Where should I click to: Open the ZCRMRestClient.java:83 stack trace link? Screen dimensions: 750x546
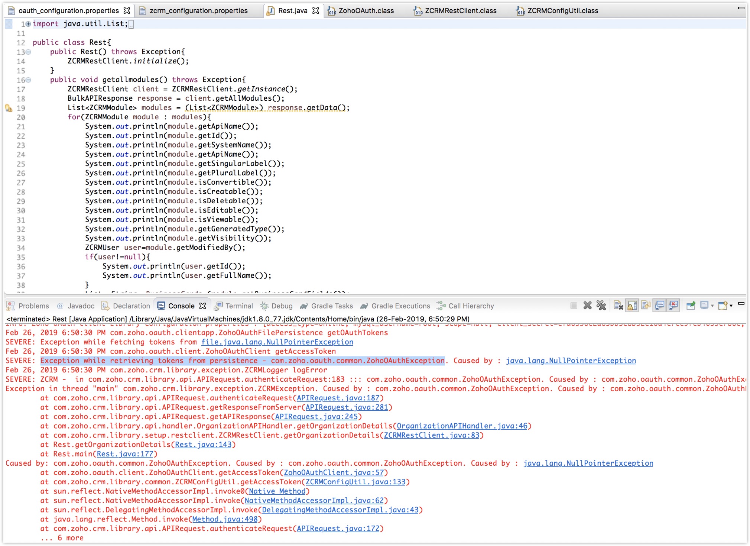point(431,435)
